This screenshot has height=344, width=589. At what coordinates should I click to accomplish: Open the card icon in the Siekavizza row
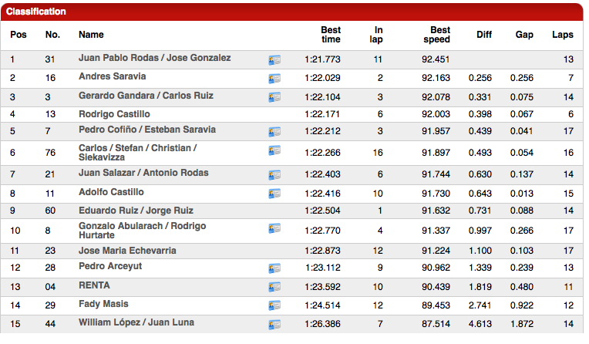(x=274, y=150)
